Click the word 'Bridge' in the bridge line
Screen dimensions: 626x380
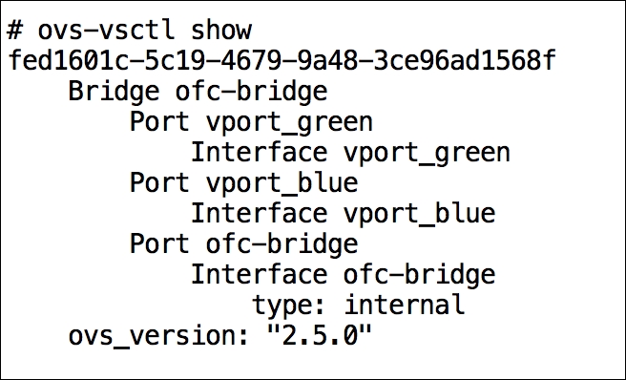click(114, 93)
